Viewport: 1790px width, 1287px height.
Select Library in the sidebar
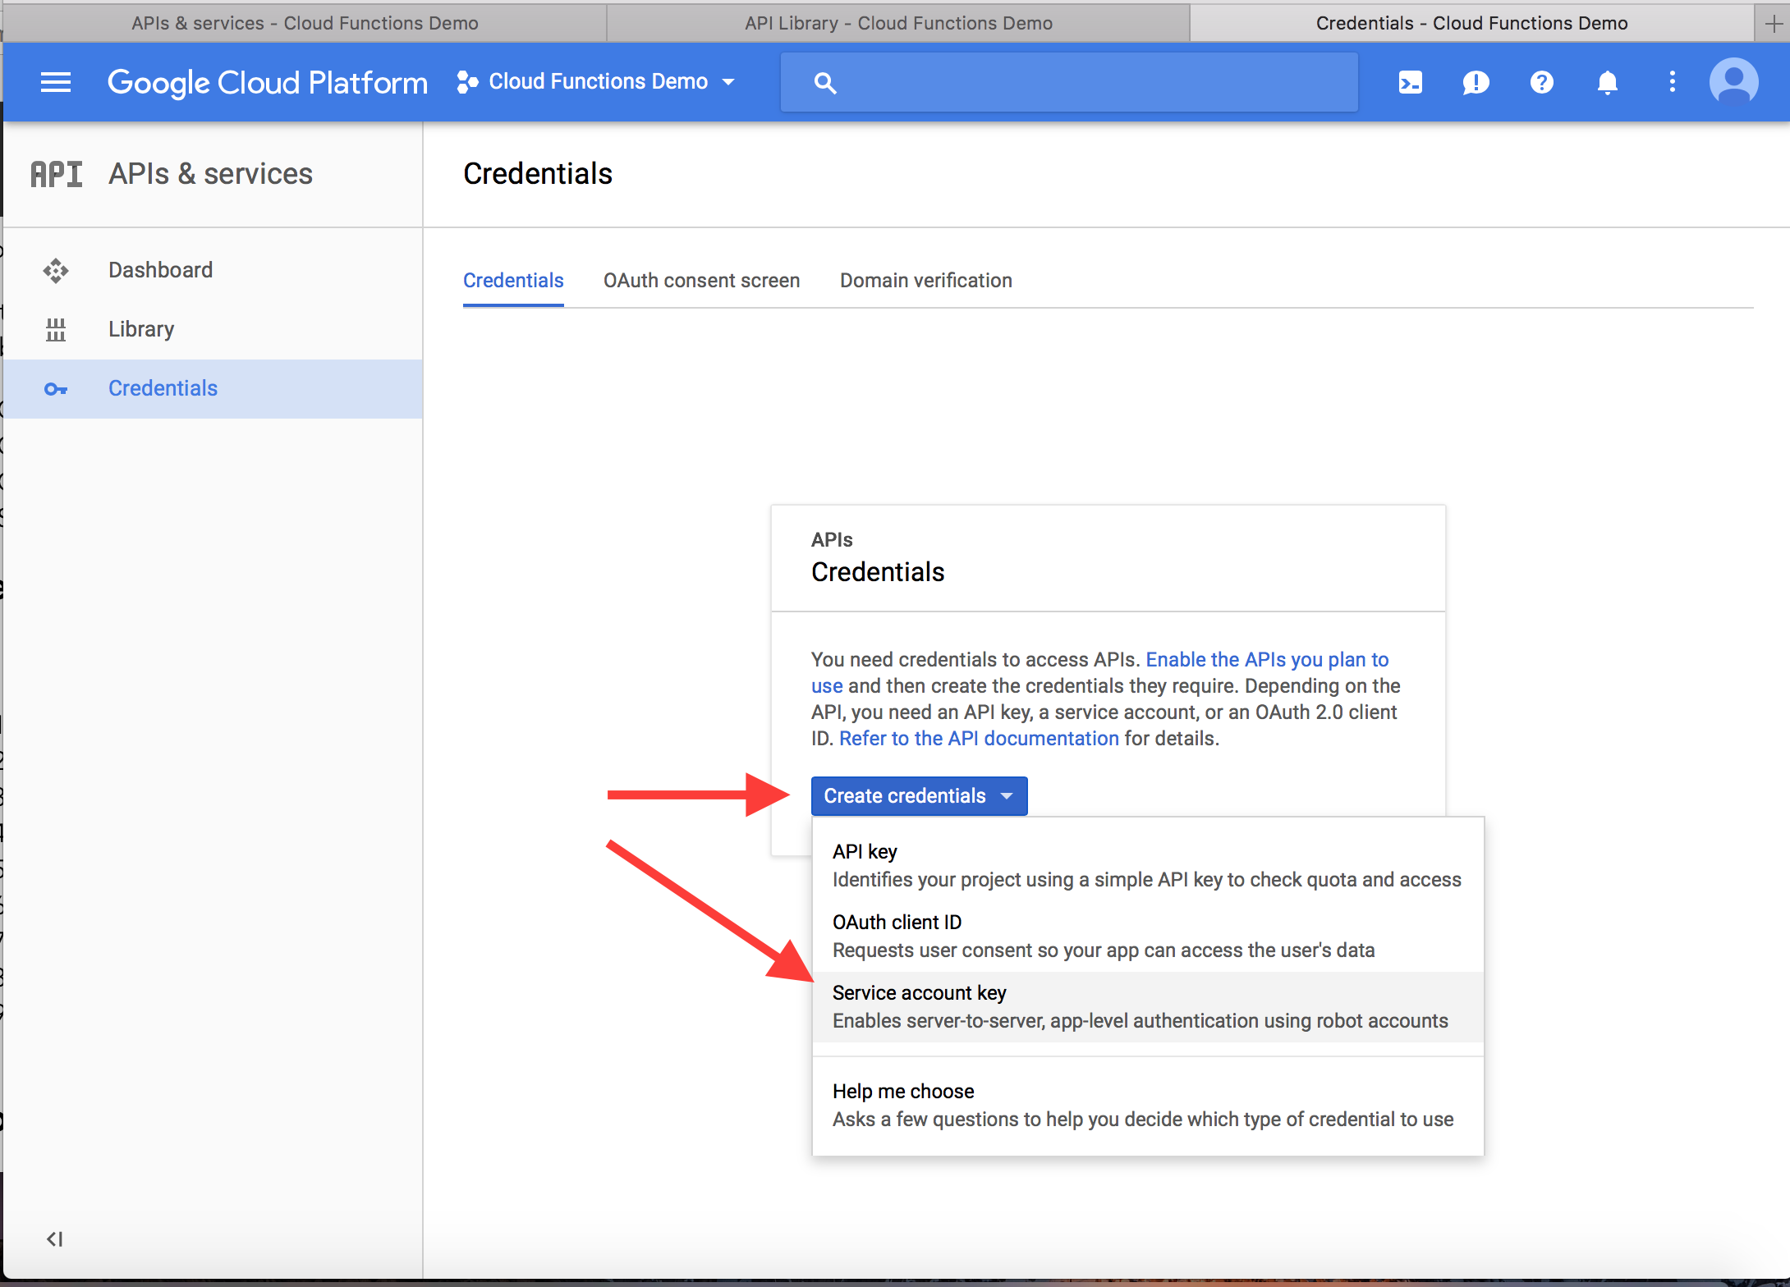tap(140, 328)
